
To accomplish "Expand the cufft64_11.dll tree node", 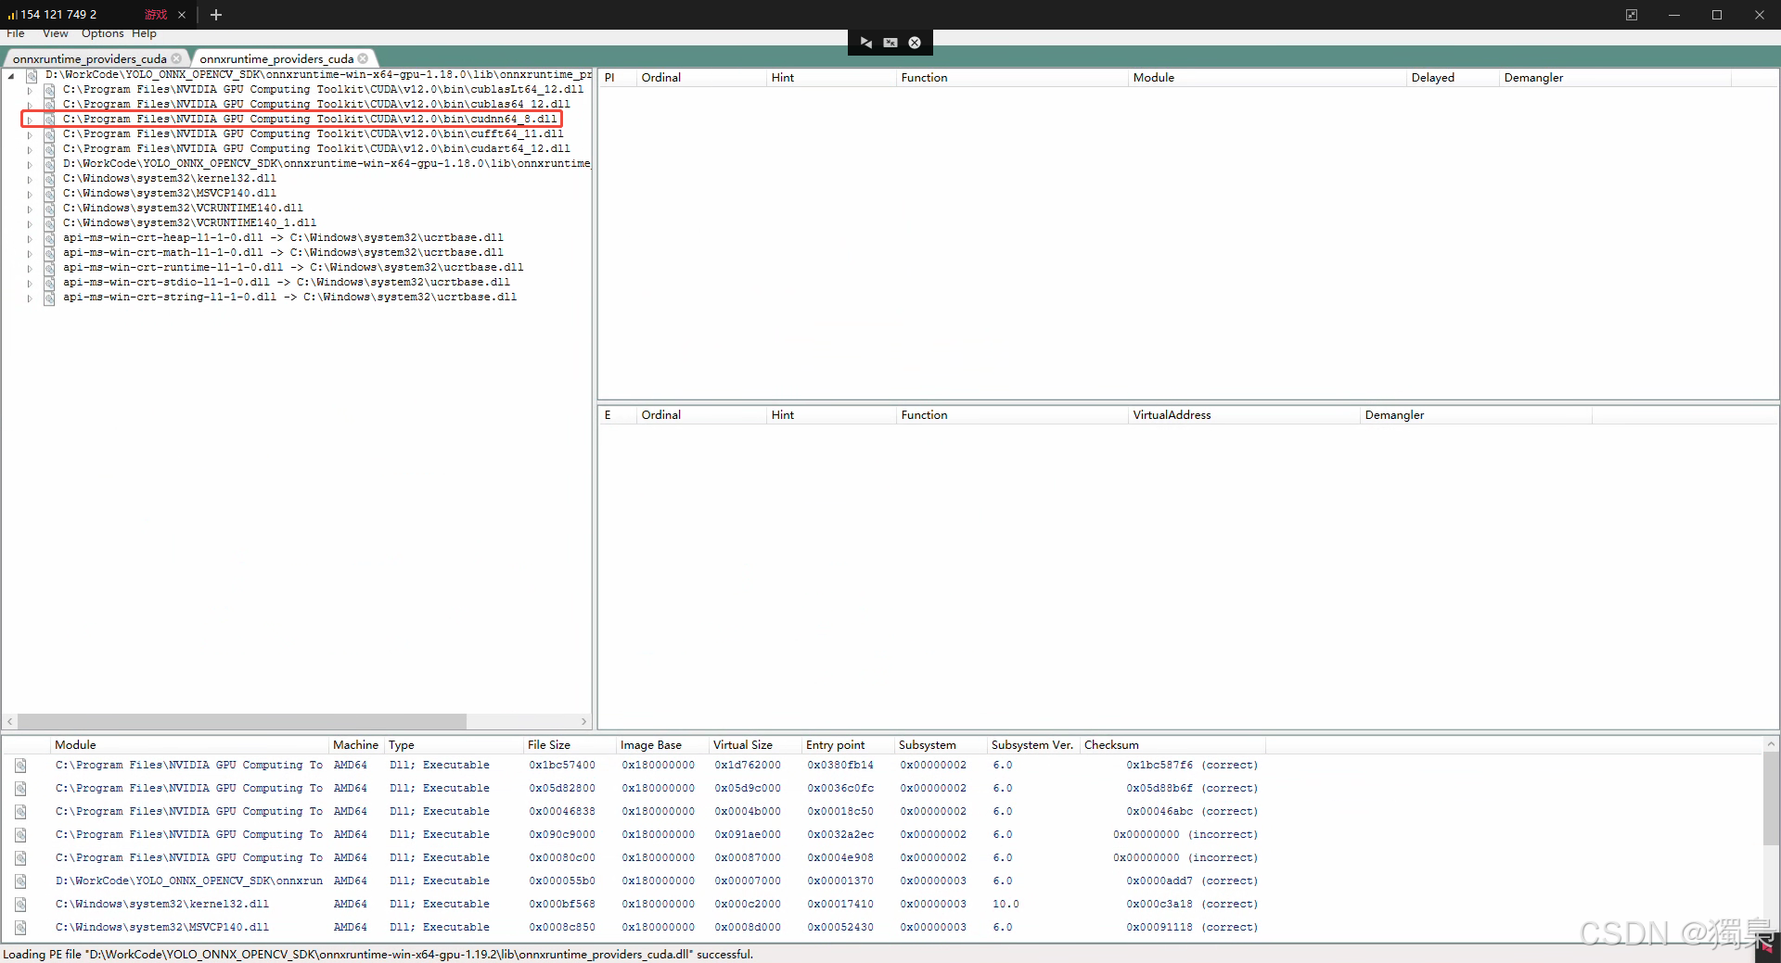I will tap(30, 134).
